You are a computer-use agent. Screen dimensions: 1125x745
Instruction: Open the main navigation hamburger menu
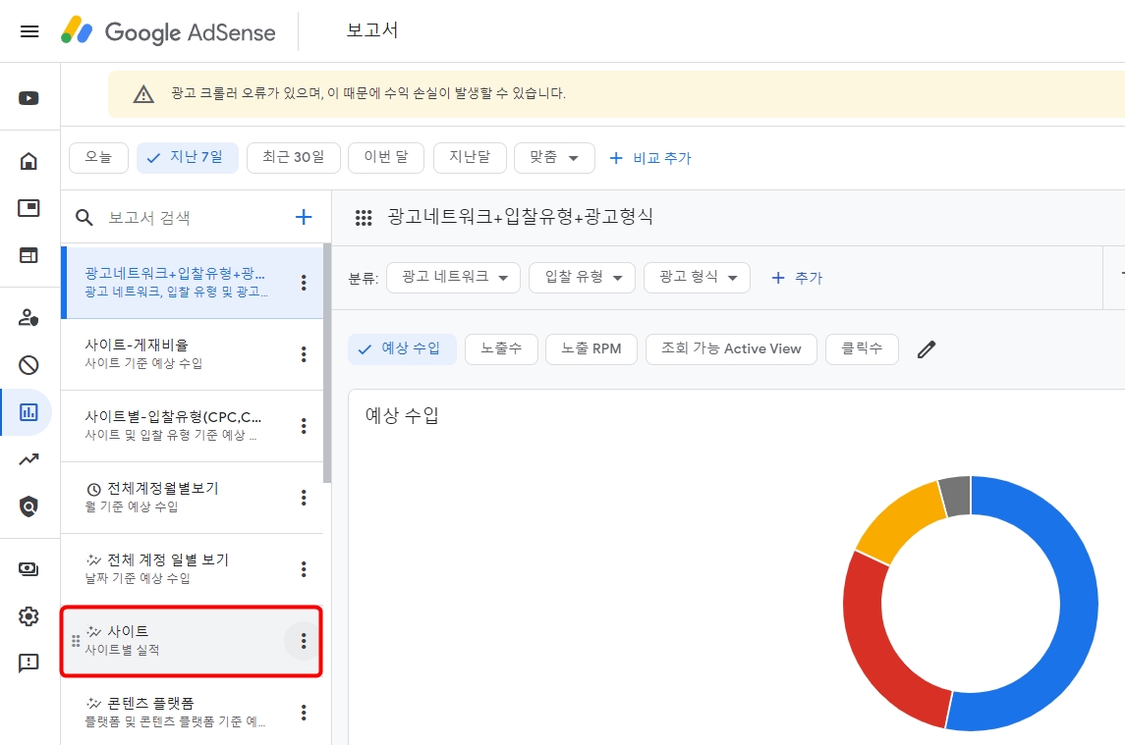click(29, 30)
